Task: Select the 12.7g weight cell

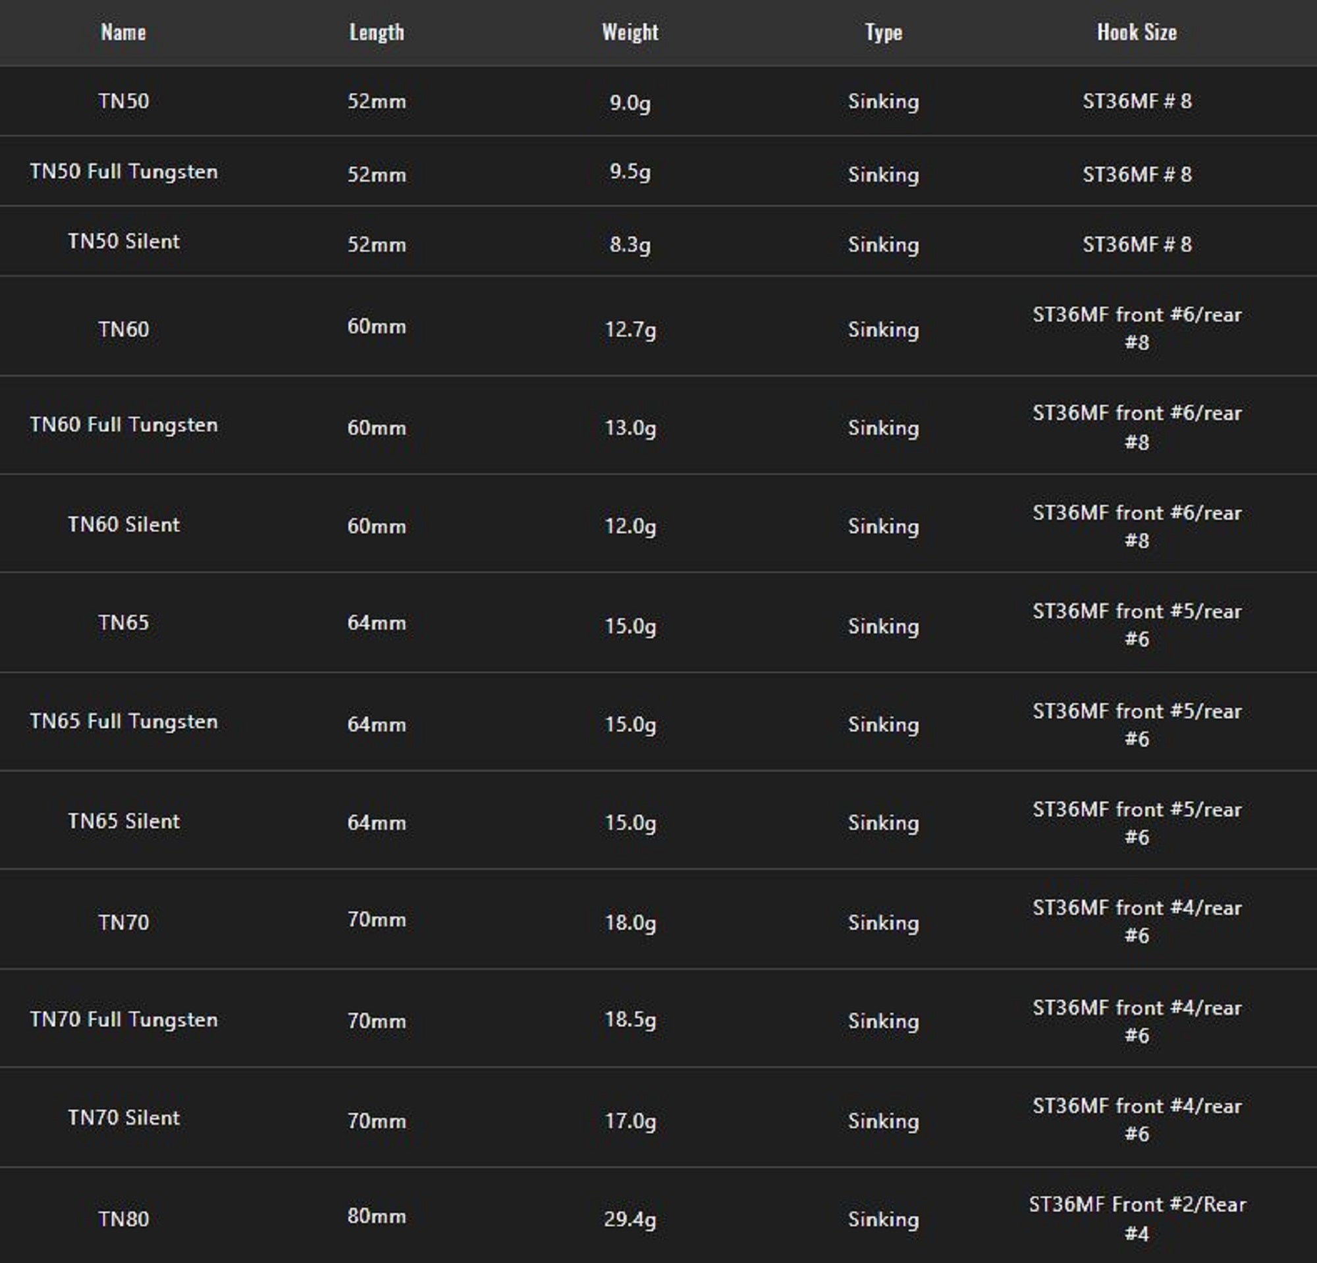Action: pos(630,329)
